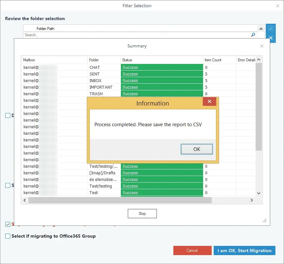Click the horizontal scroll-left arrow

[x=25, y=200]
